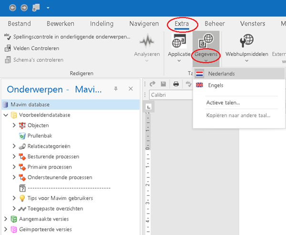Collapse the Voorbeelddatabase tree node

click(x=6, y=115)
